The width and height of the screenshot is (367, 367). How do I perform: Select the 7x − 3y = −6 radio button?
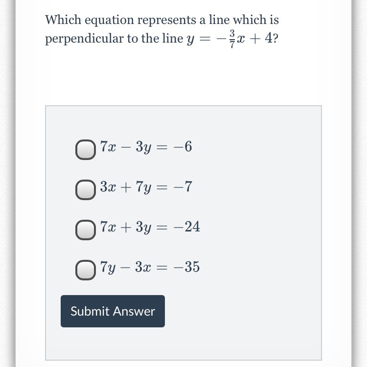[86, 150]
